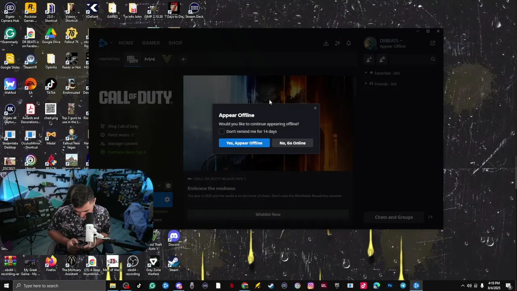
Task: Open SteamVR desktop icon
Action: pyautogui.click(x=30, y=61)
